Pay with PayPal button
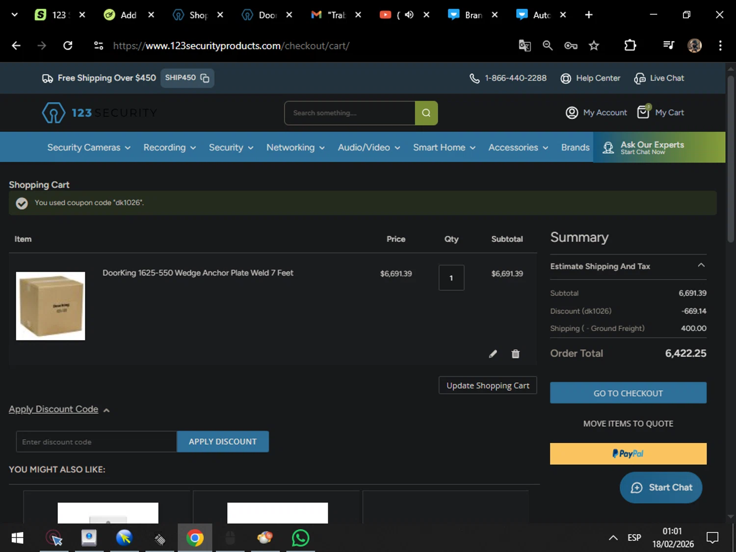The width and height of the screenshot is (736, 552). tap(628, 454)
